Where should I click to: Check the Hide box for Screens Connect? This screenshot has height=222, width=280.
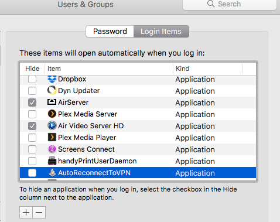tap(32, 149)
